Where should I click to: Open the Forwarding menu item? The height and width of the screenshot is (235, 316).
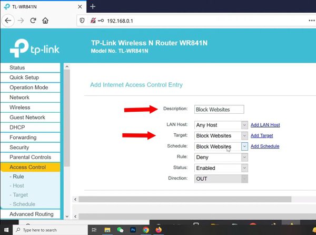(x=30, y=138)
